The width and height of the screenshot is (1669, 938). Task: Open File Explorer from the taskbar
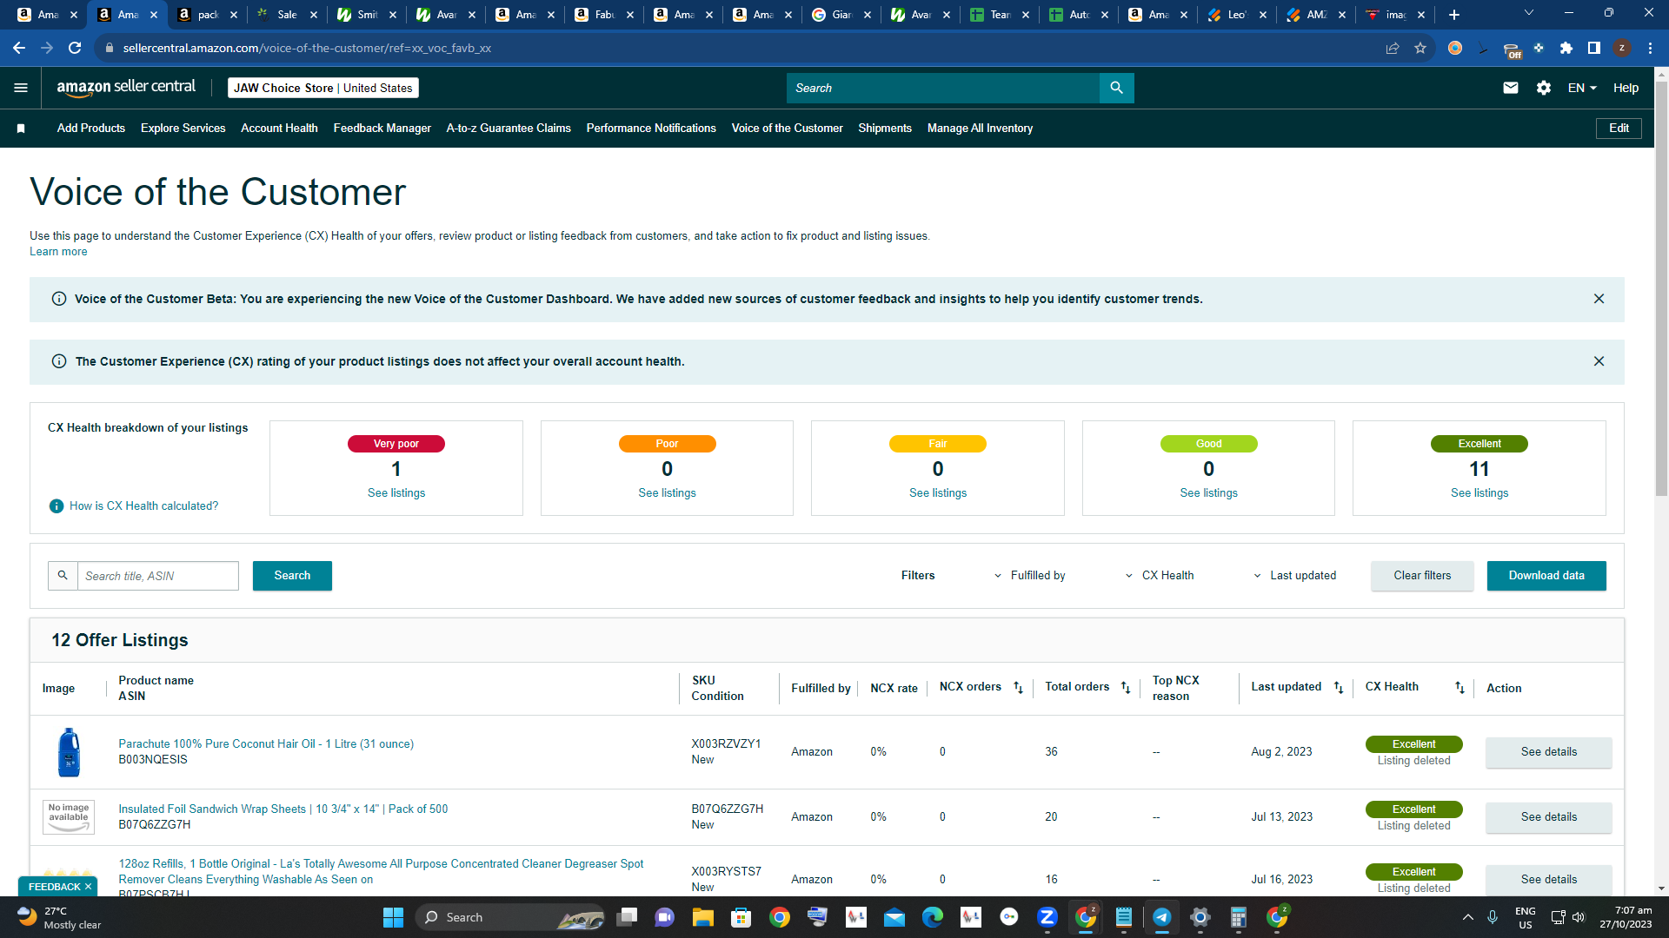pyautogui.click(x=702, y=917)
